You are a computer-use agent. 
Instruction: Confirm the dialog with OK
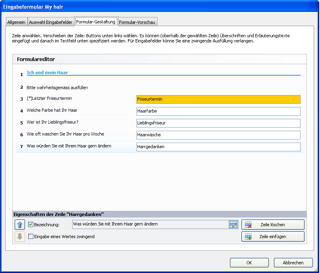pos(249,263)
